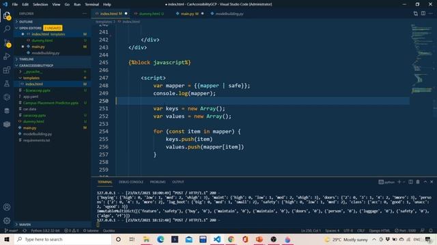Viewport: 437px width, 245px height.
Task: Open the Mail app from the taskbar
Action: pyautogui.click(x=188, y=239)
